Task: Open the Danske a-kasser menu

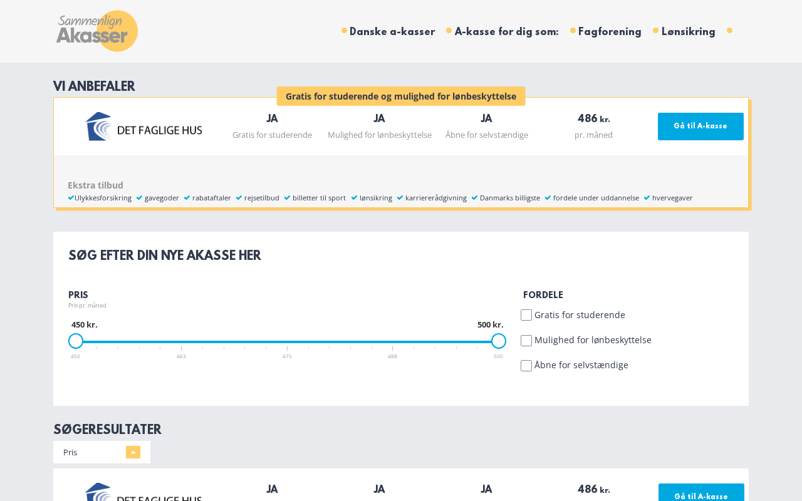Action: pos(392,32)
